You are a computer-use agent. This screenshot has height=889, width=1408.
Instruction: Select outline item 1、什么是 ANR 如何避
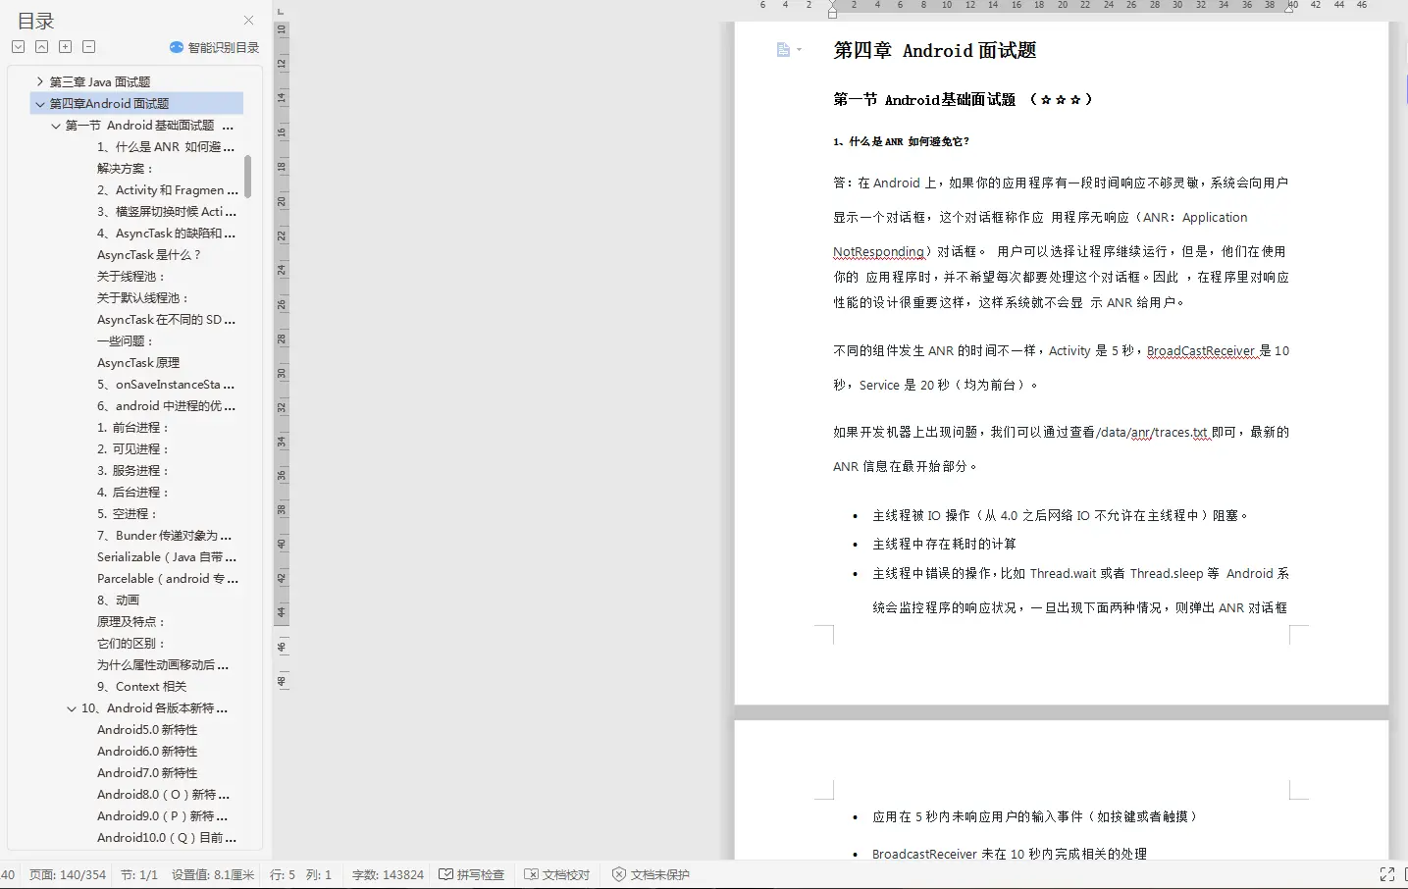(x=166, y=147)
